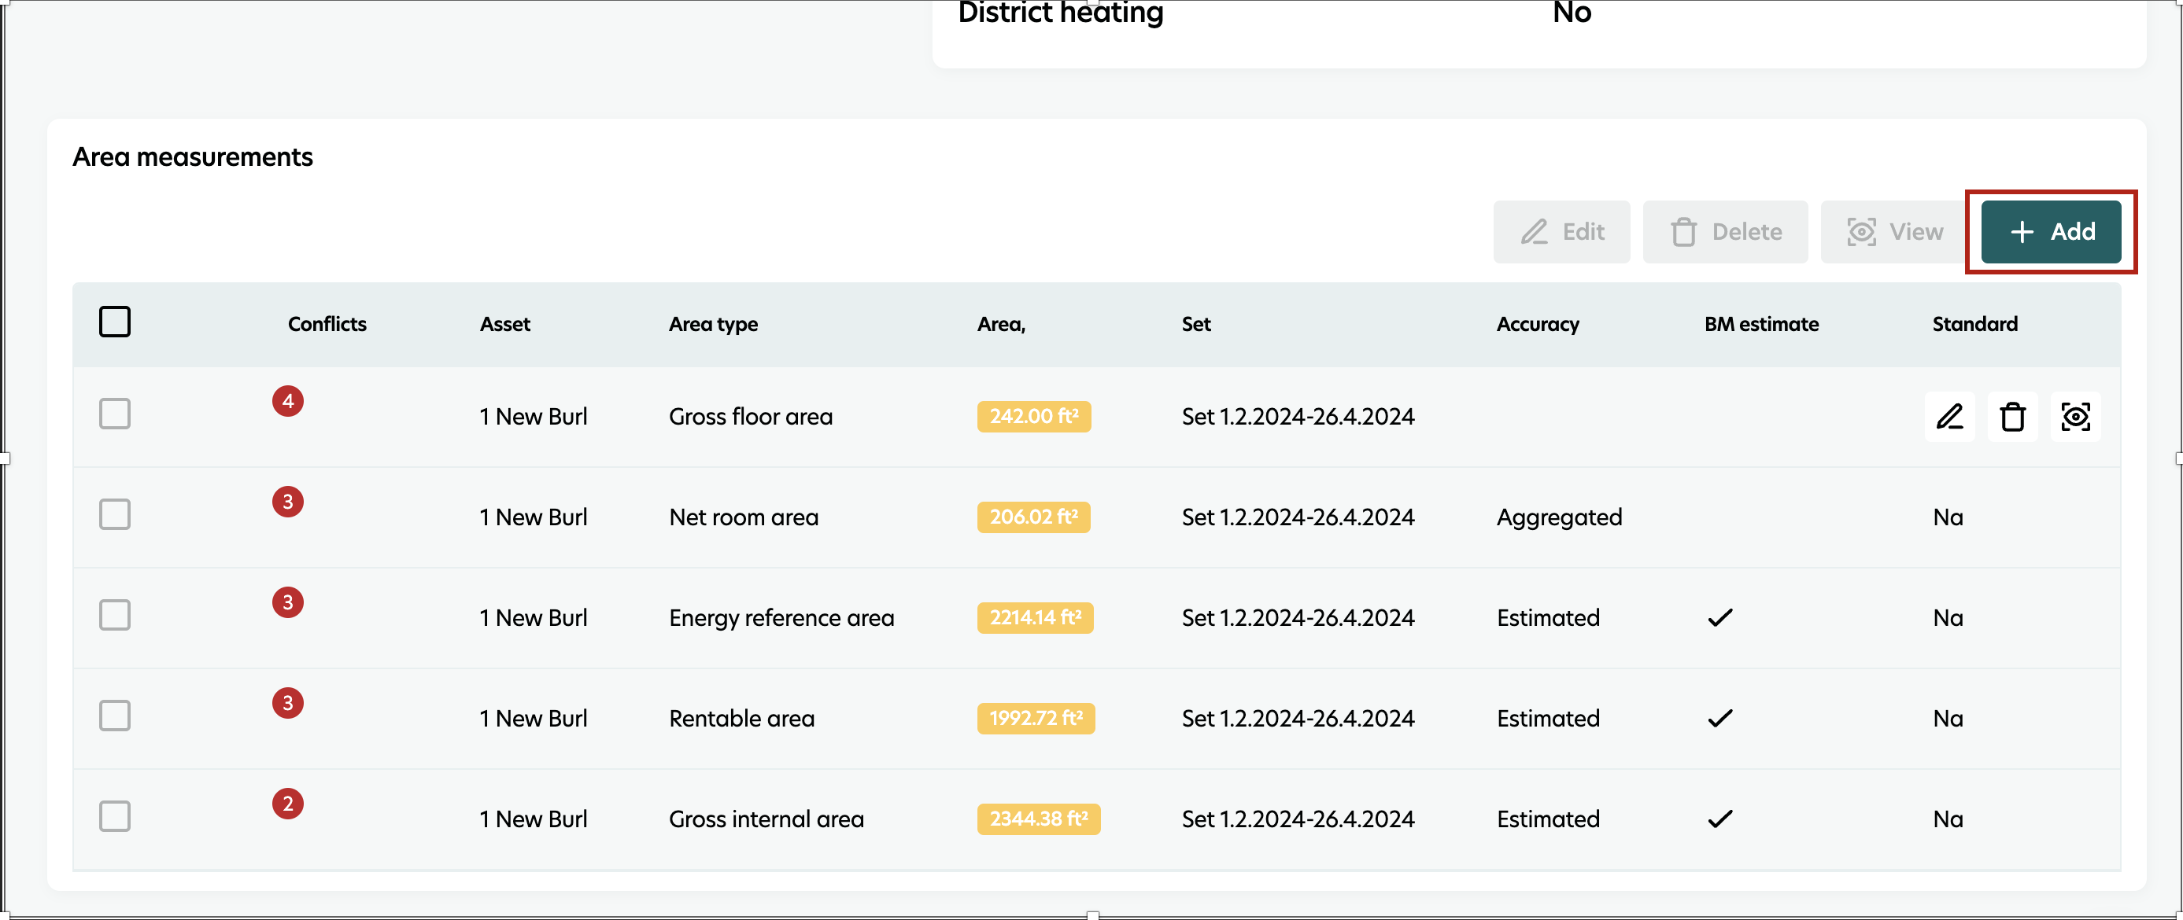Click Estimated accuracy in Rentable area row
This screenshot has height=920, width=2183.
[1548, 719]
